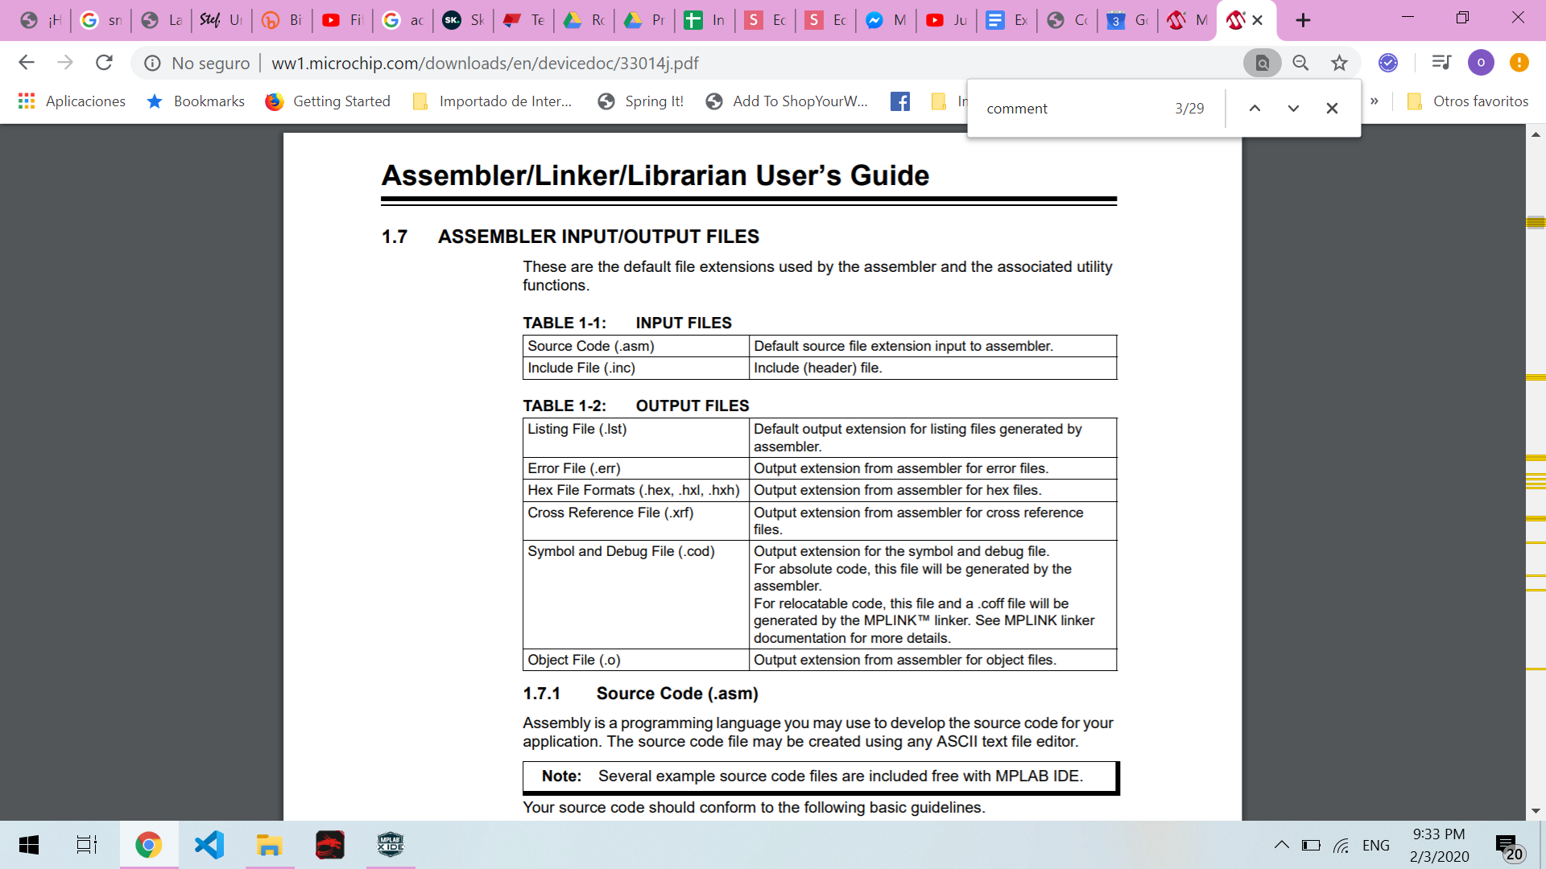Show hidden system tray icons

click(x=1281, y=845)
